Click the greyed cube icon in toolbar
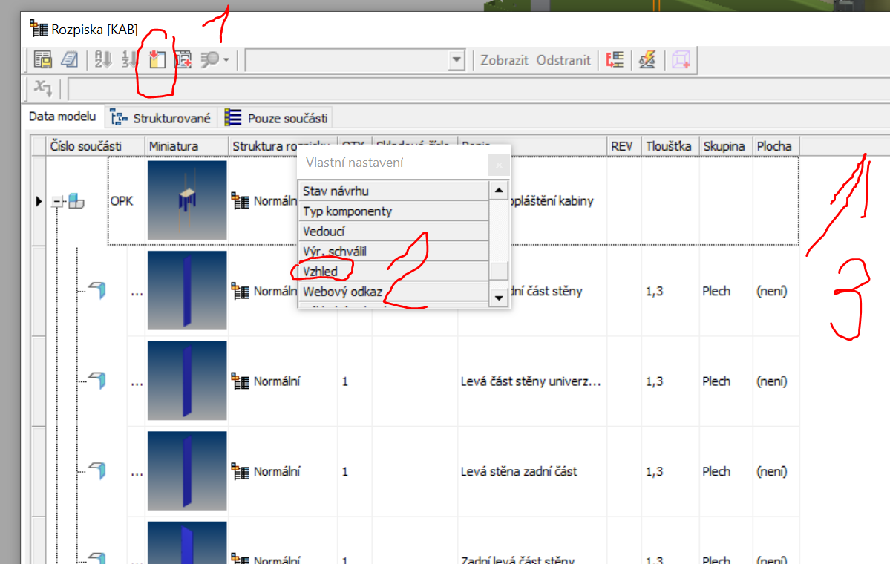This screenshot has height=564, width=890. pos(681,59)
